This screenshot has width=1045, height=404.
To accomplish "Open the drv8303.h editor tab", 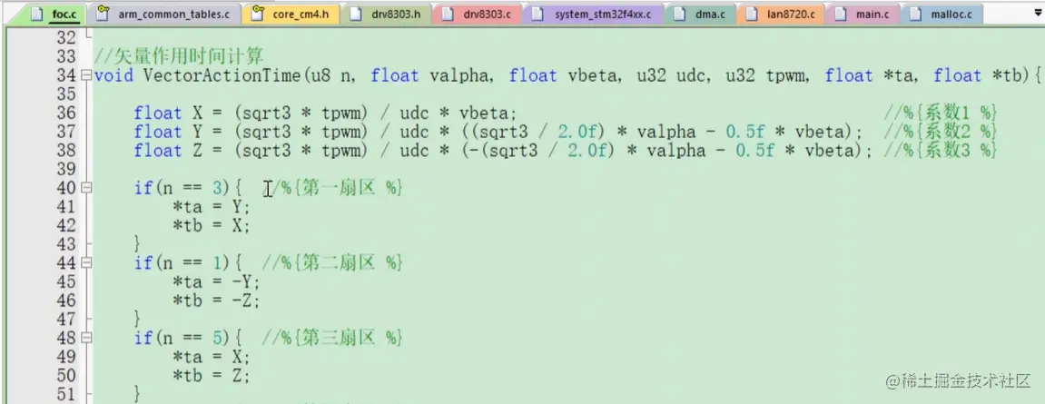I will [386, 14].
